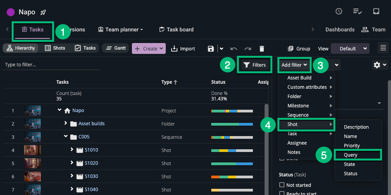This screenshot has height=195, width=391.
Task: Click the purple Napo project circle
Action: 11,12
